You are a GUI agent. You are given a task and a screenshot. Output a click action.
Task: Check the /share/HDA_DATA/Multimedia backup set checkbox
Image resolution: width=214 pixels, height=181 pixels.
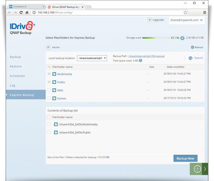[49, 124]
